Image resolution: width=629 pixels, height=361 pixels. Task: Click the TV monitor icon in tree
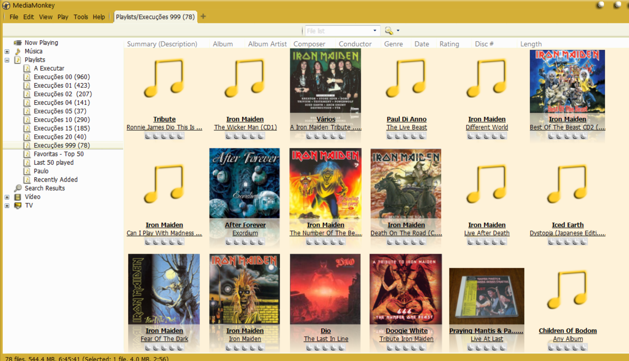18,206
